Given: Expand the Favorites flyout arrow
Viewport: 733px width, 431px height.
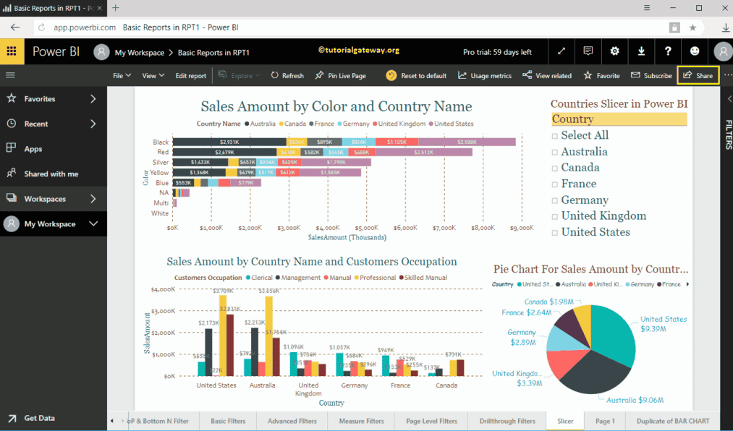Looking at the screenshot, I should (93, 99).
